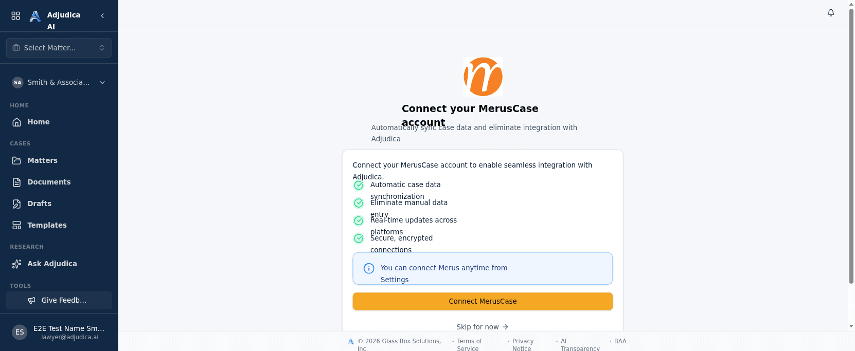The height and width of the screenshot is (351, 855).
Task: Open the Documents page
Action: click(x=59, y=182)
